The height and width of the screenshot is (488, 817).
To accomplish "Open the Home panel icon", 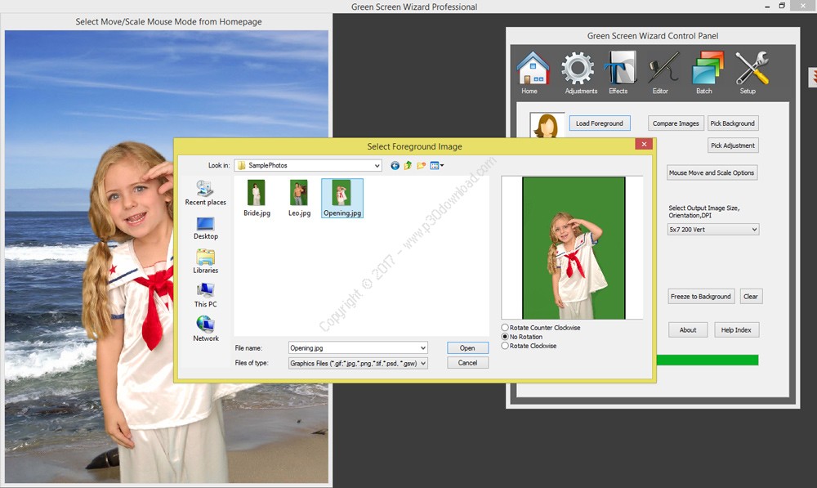I will 533,70.
